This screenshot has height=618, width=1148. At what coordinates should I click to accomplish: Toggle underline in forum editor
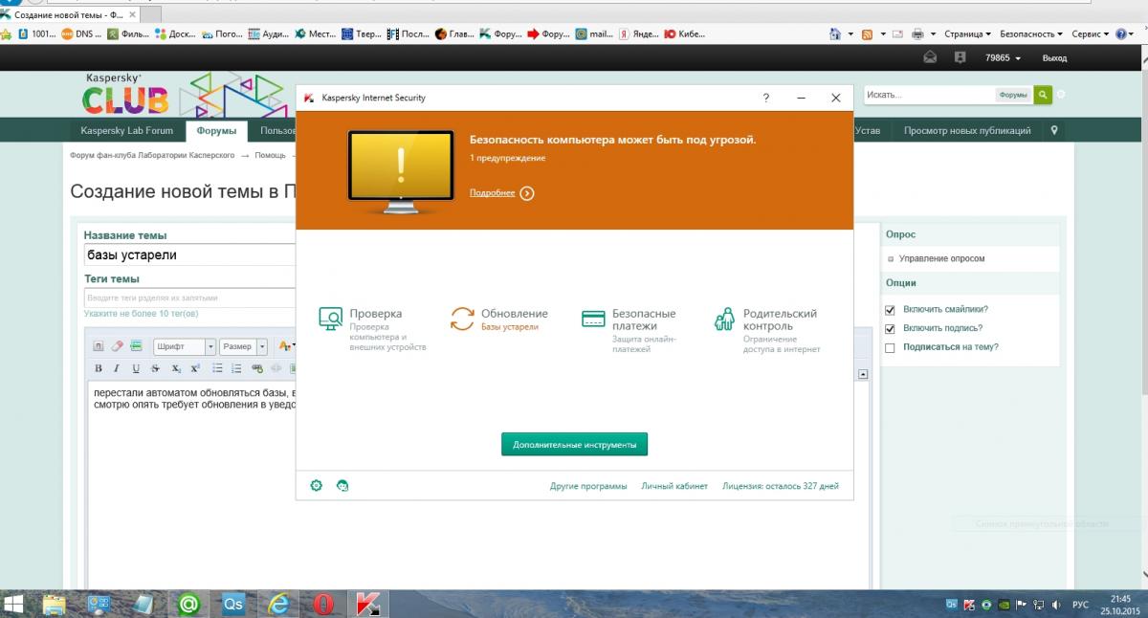click(x=136, y=368)
